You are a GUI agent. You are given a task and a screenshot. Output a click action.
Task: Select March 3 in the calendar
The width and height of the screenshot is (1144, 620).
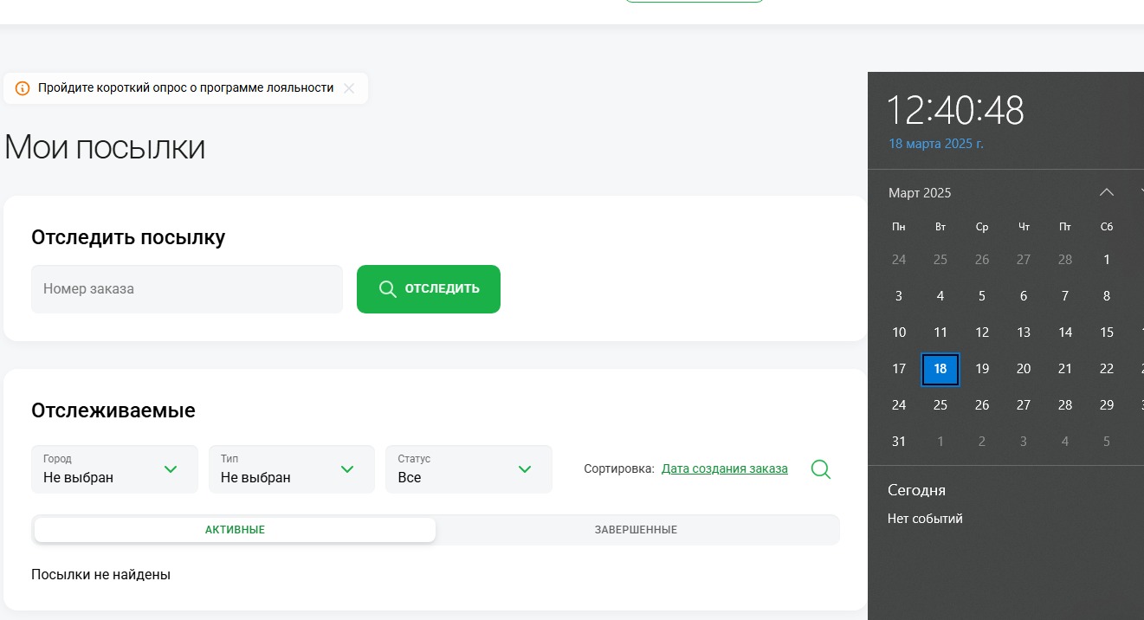click(x=899, y=296)
